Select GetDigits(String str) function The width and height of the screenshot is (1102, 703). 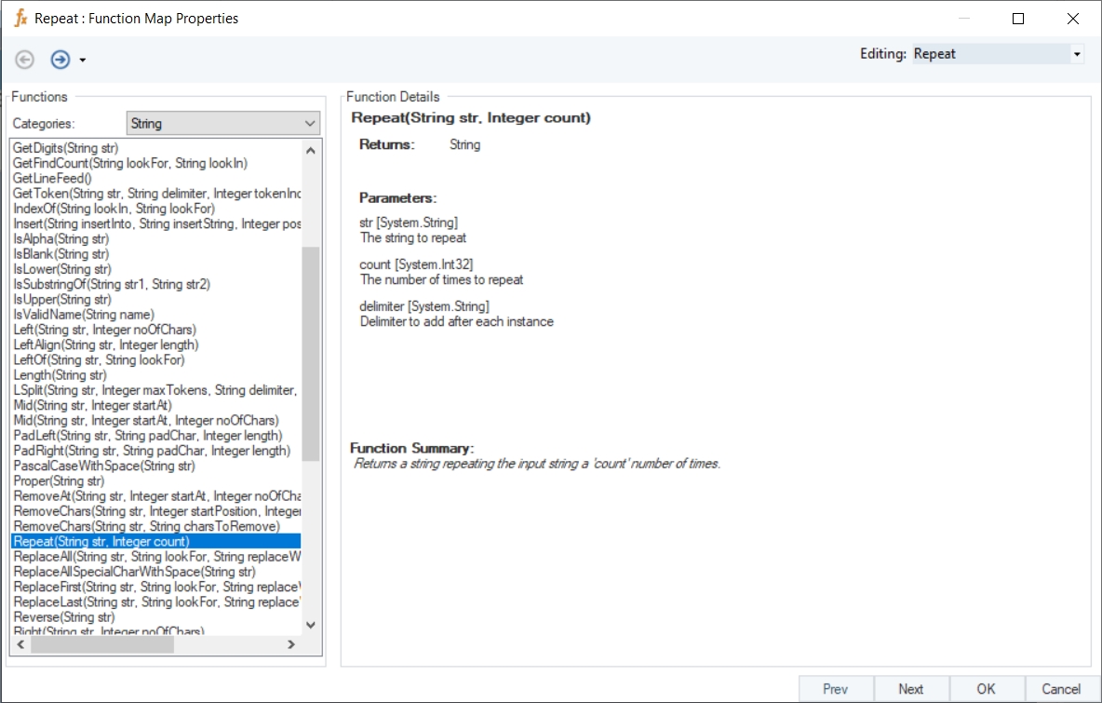pyautogui.click(x=65, y=148)
